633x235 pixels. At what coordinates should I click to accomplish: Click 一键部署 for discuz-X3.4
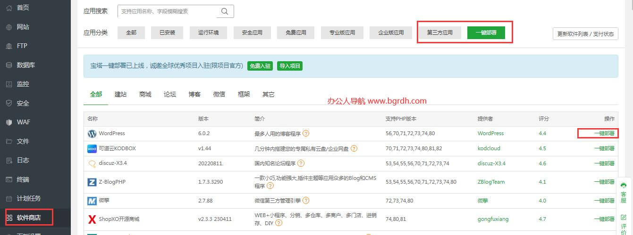pyautogui.click(x=604, y=163)
